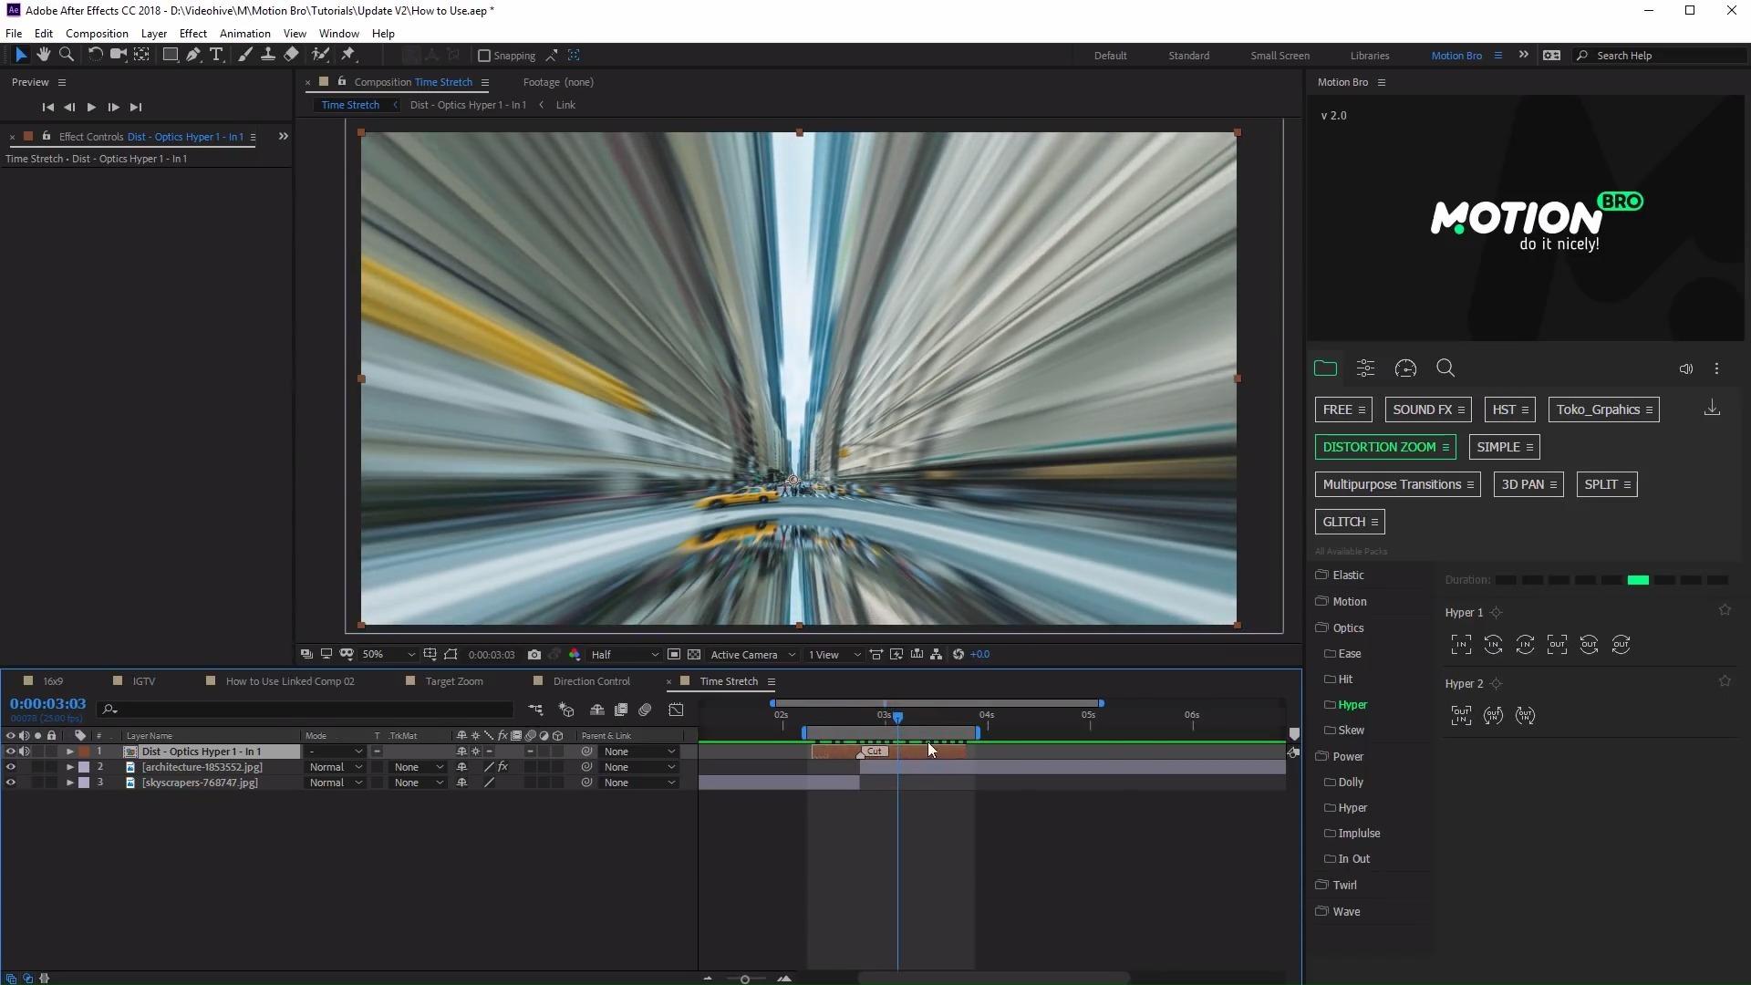The height and width of the screenshot is (985, 1751).
Task: Expand the Dist - Optics Hyper 1 layer
Action: [x=70, y=752]
